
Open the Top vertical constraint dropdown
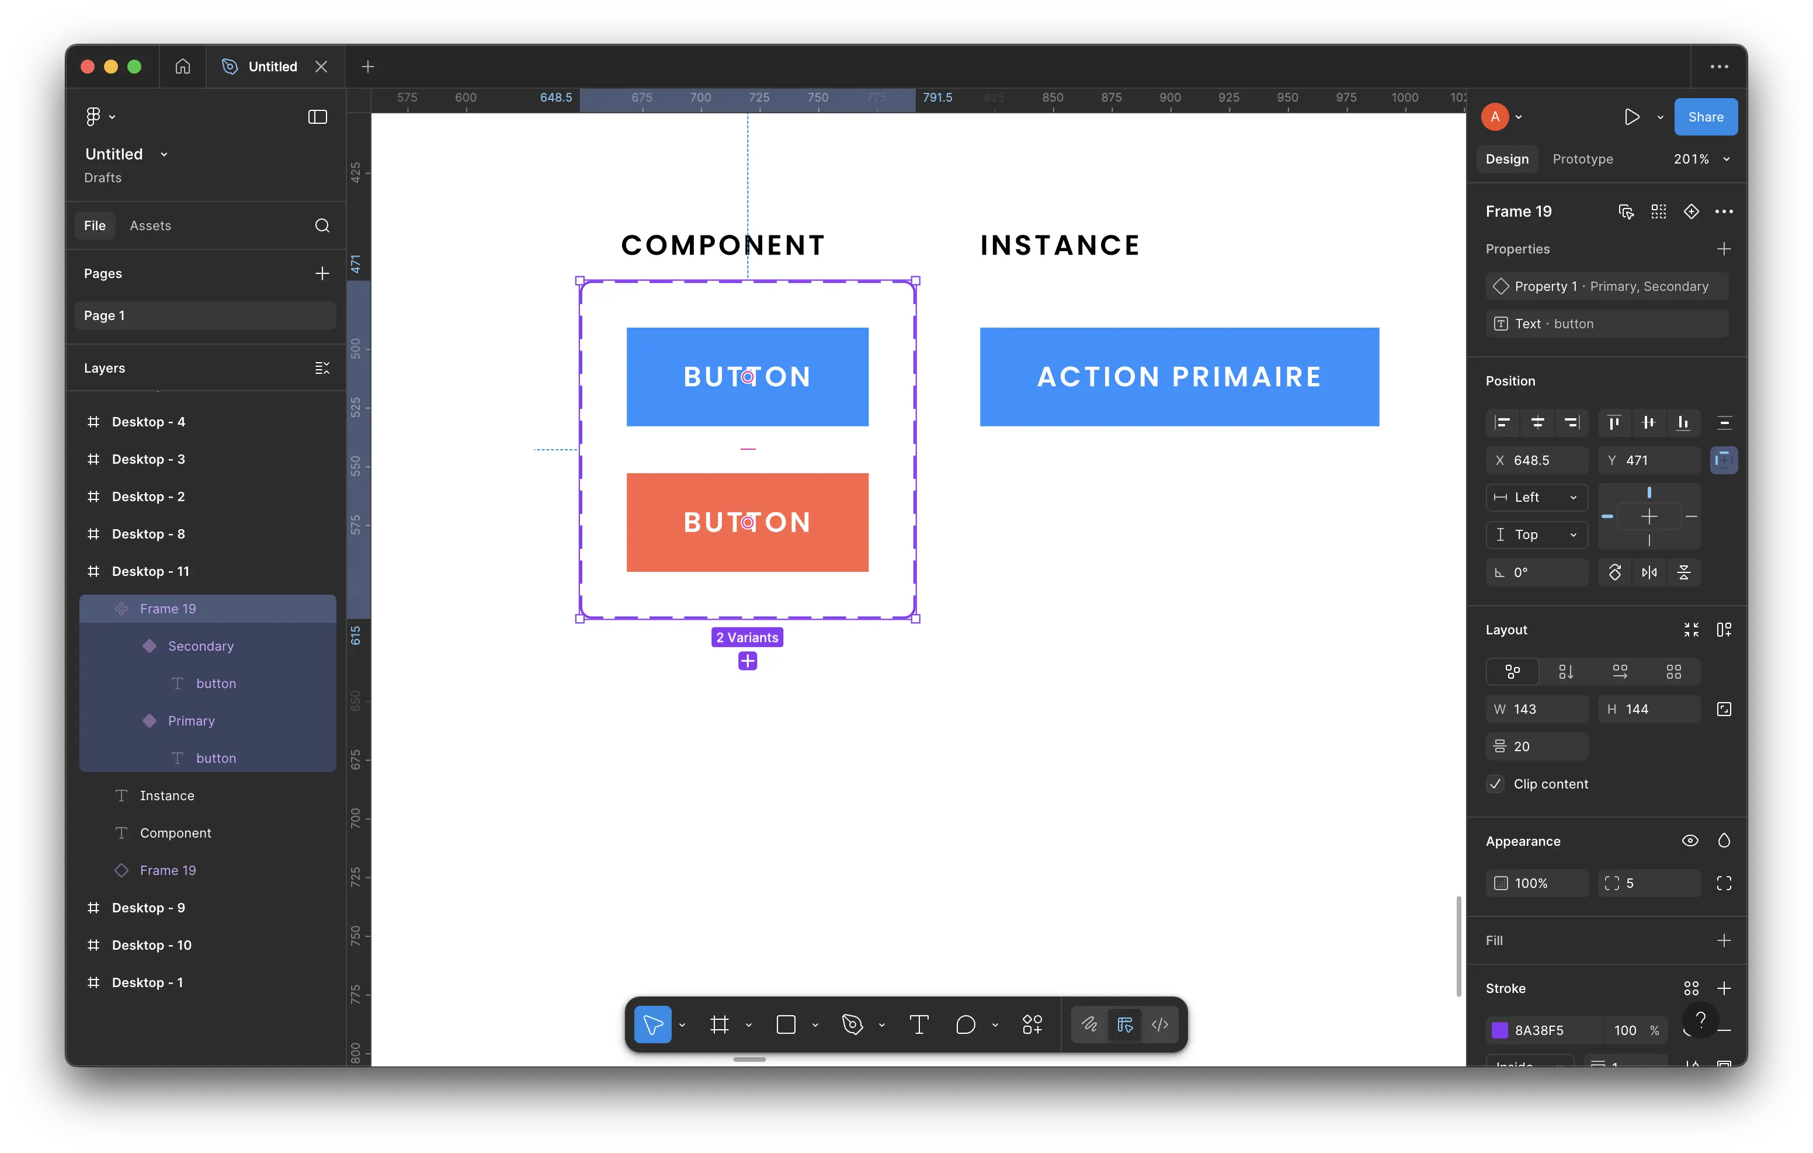point(1537,534)
